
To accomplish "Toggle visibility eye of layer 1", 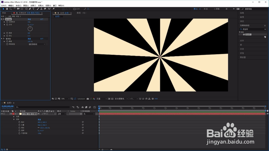I will [x=2, y=114].
